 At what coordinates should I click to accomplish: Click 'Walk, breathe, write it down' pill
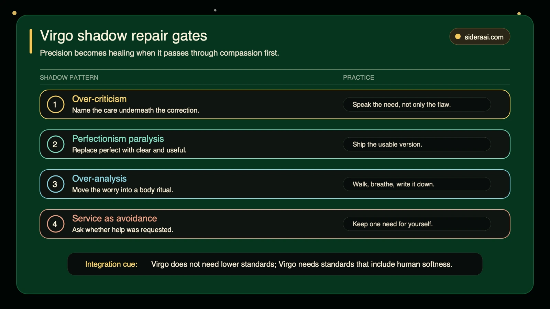pos(417,184)
